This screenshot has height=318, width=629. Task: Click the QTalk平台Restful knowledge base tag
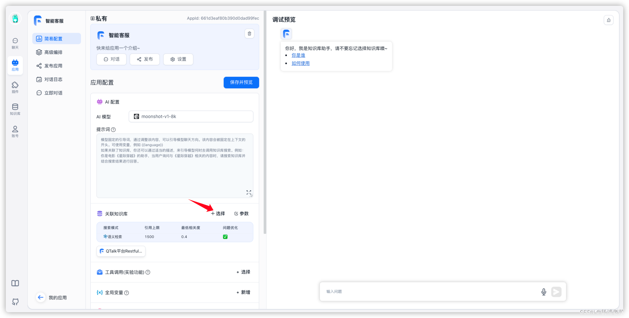coord(121,251)
